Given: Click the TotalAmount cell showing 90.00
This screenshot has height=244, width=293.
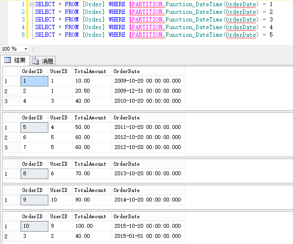Looking at the screenshot, I should (90, 200).
